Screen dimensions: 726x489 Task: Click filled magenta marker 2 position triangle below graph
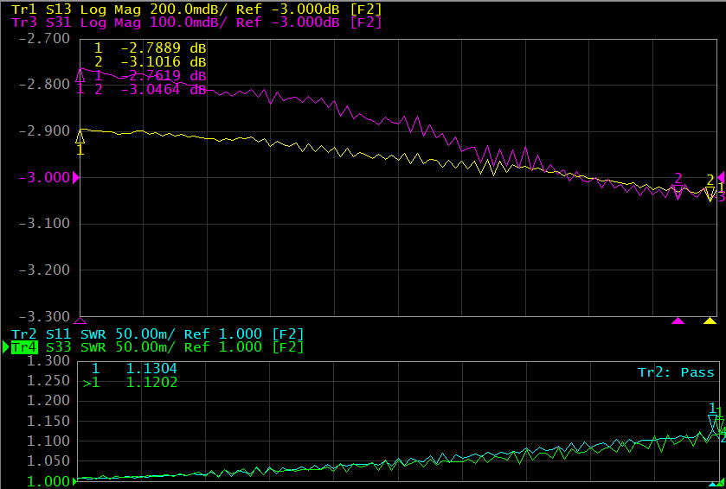(x=678, y=321)
